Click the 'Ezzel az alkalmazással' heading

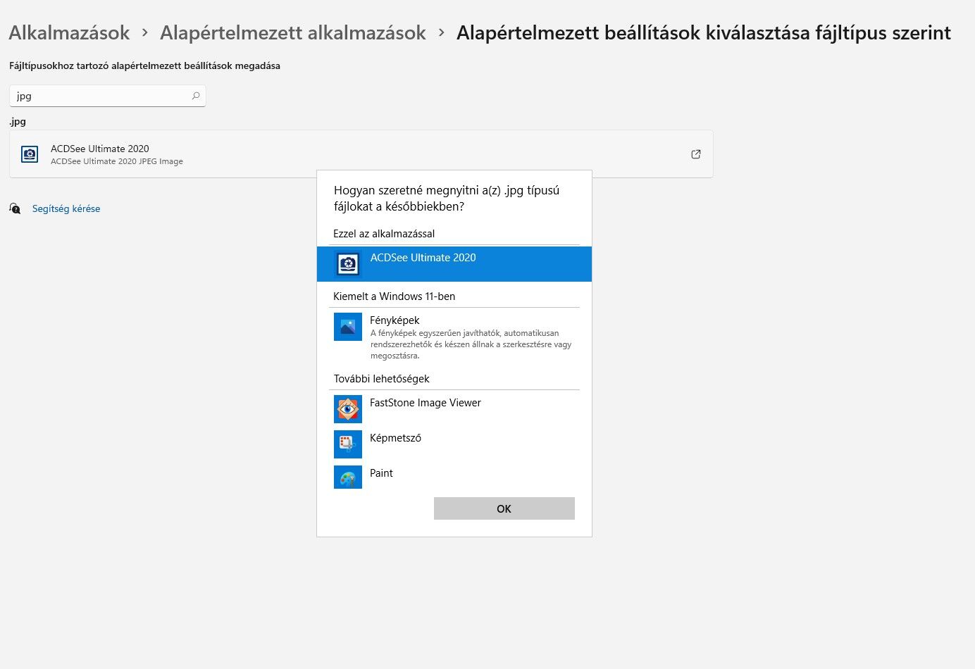point(384,234)
